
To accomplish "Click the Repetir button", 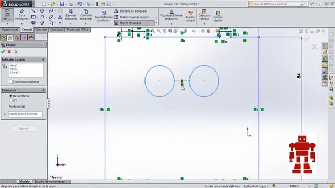I will tap(24, 129).
